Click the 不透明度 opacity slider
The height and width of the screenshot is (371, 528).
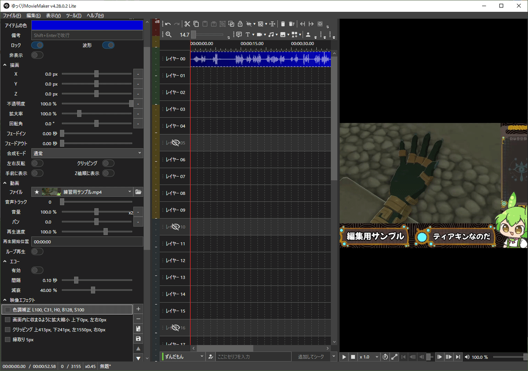tap(97, 103)
